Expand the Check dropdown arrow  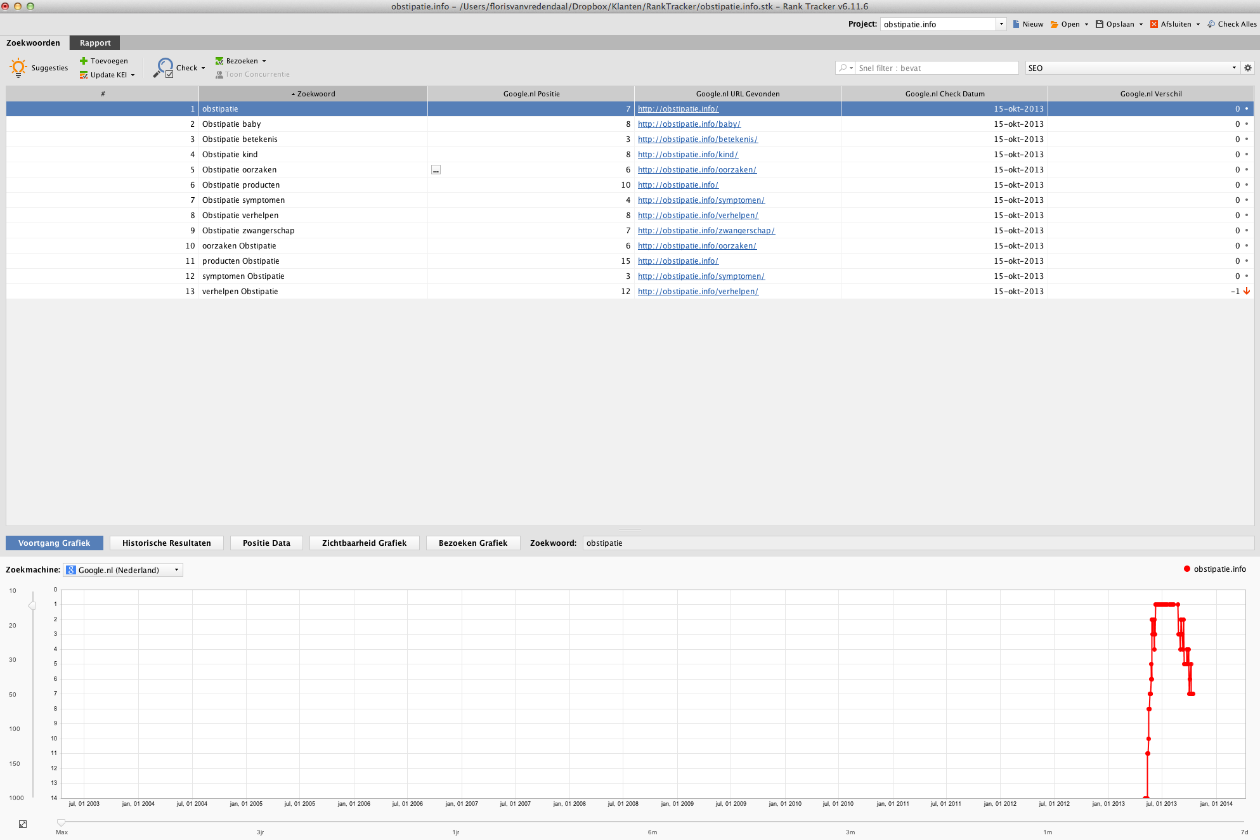(203, 68)
